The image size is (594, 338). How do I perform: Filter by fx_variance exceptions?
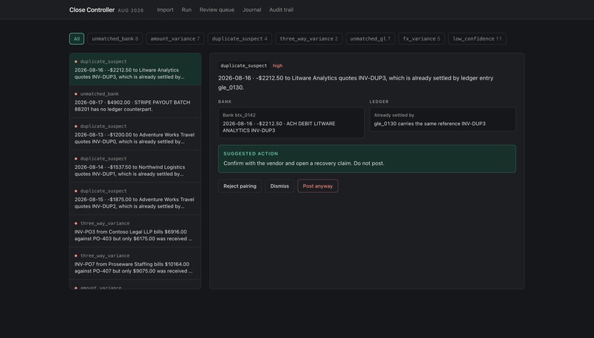(x=422, y=38)
